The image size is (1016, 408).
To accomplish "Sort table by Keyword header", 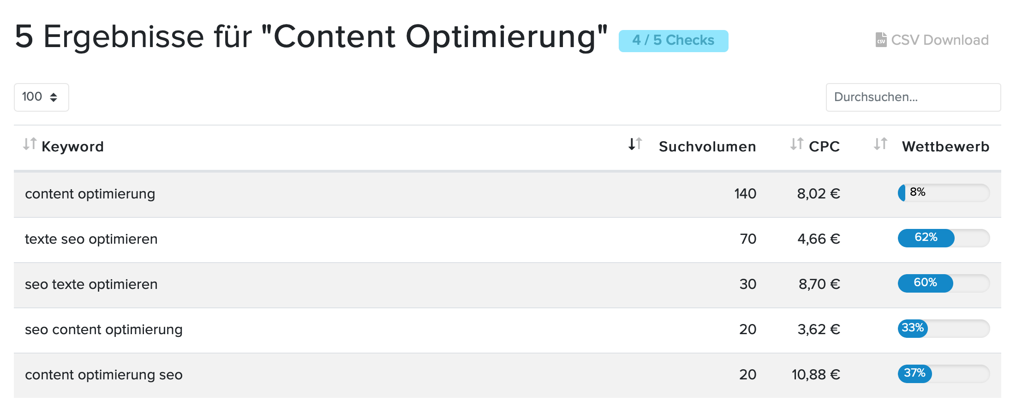I will point(72,146).
